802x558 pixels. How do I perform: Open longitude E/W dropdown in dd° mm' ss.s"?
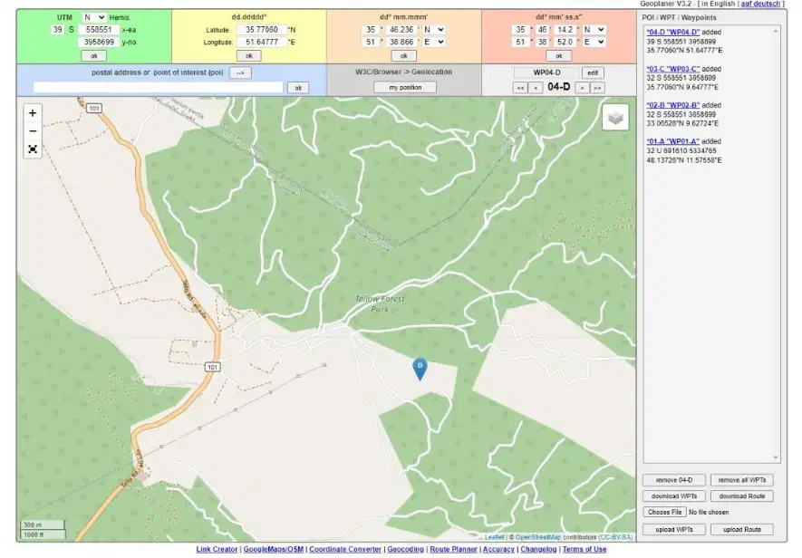pos(594,42)
